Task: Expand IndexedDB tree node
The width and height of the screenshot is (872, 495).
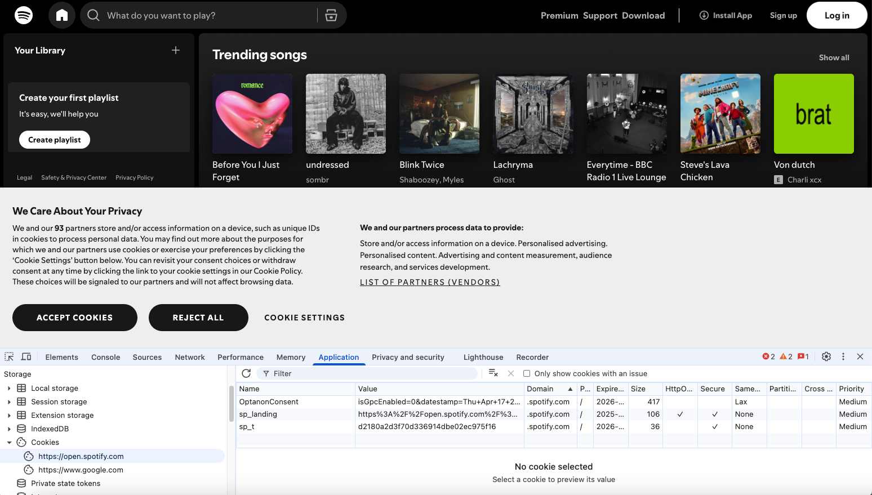Action: pyautogui.click(x=9, y=429)
